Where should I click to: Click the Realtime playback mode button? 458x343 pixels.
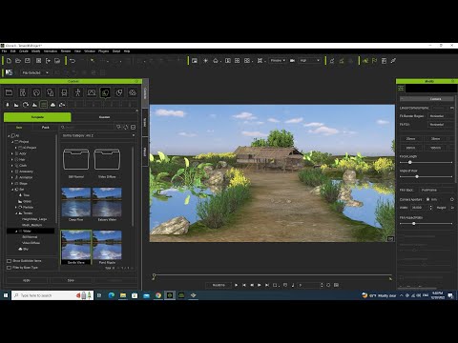click(x=219, y=285)
